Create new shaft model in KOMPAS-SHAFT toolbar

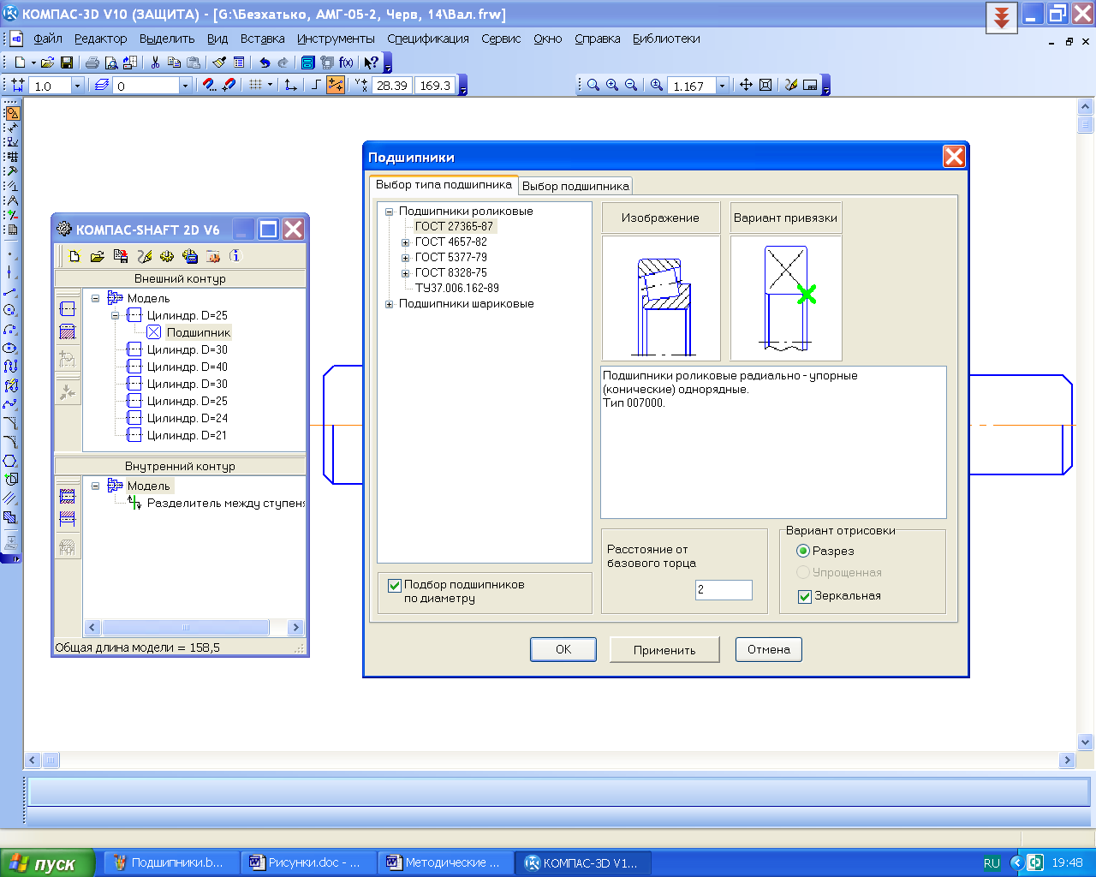pyautogui.click(x=74, y=256)
